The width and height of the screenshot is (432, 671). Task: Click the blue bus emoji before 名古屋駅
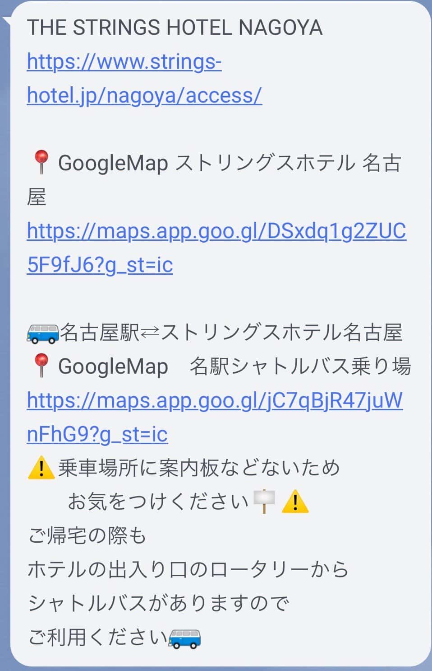point(43,333)
